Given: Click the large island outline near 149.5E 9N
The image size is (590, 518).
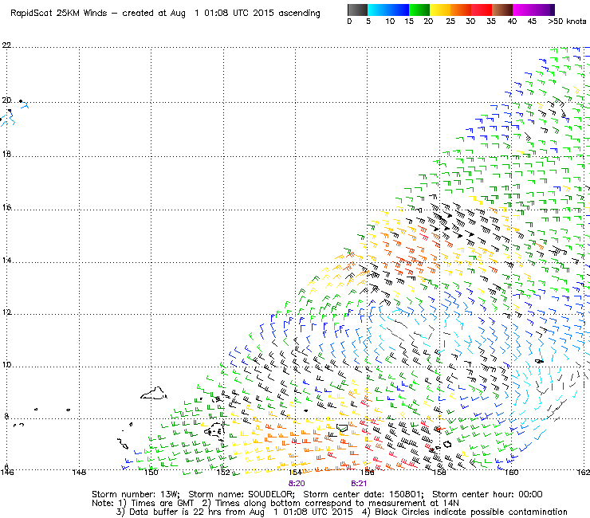Looking at the screenshot, I should (x=154, y=394).
